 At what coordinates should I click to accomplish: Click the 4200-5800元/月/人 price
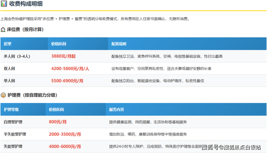tap(70, 69)
